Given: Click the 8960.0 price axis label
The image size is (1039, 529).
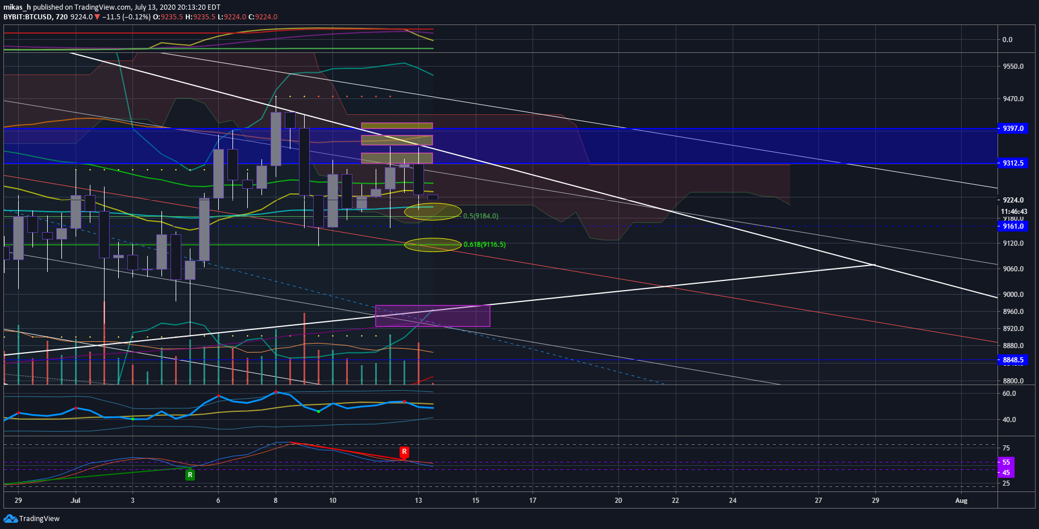Looking at the screenshot, I should click(1013, 312).
